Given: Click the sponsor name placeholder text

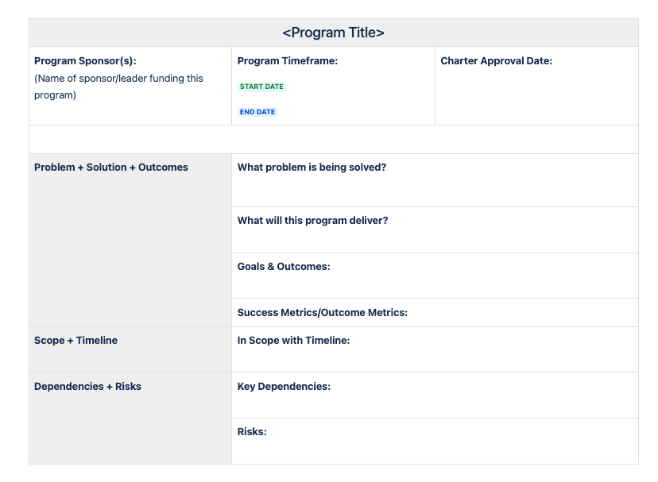Looking at the screenshot, I should pyautogui.click(x=118, y=87).
